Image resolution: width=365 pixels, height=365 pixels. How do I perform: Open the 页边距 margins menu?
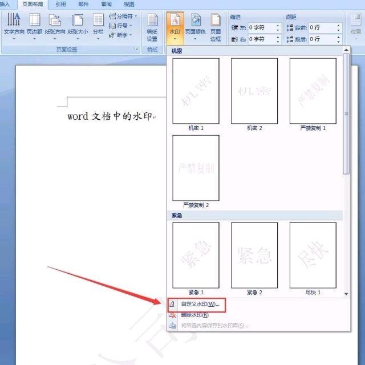[x=34, y=26]
